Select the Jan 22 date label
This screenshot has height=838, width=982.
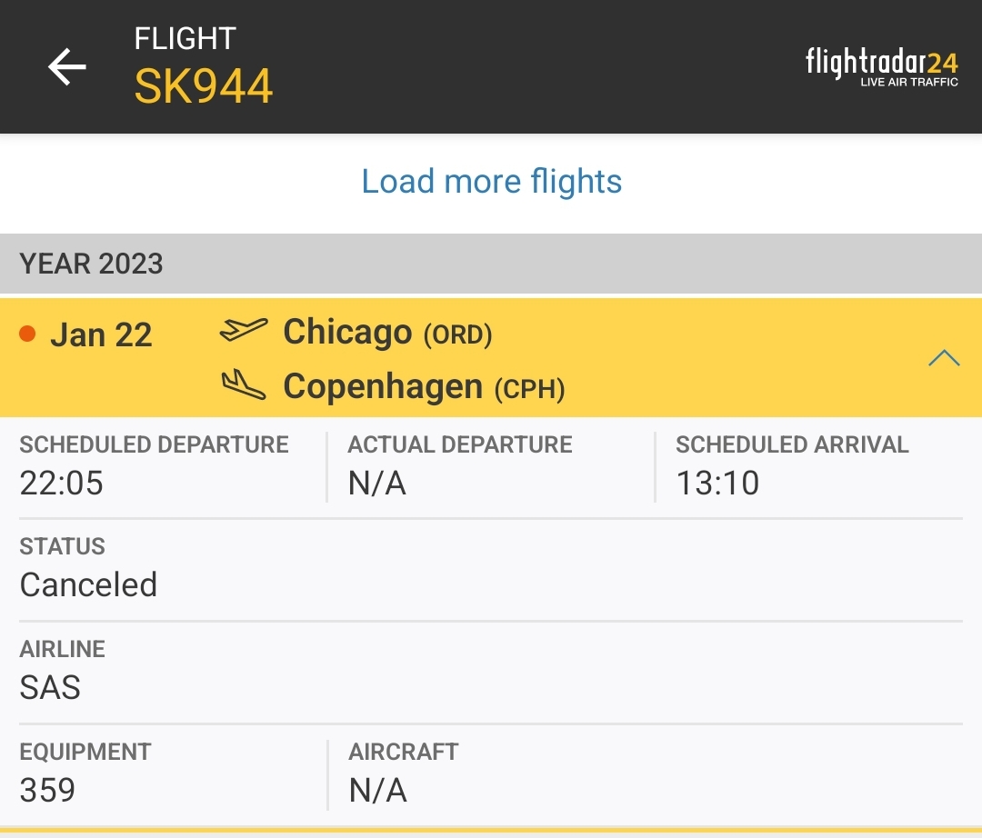pos(101,334)
